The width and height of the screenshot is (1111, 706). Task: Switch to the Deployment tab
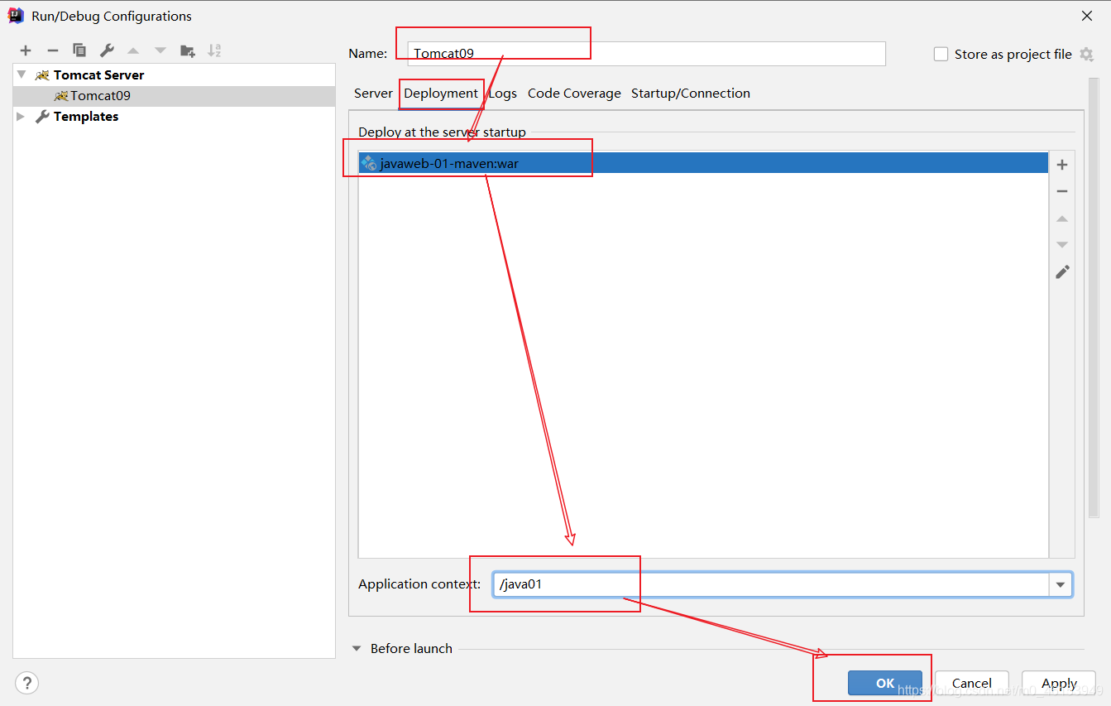click(x=441, y=94)
